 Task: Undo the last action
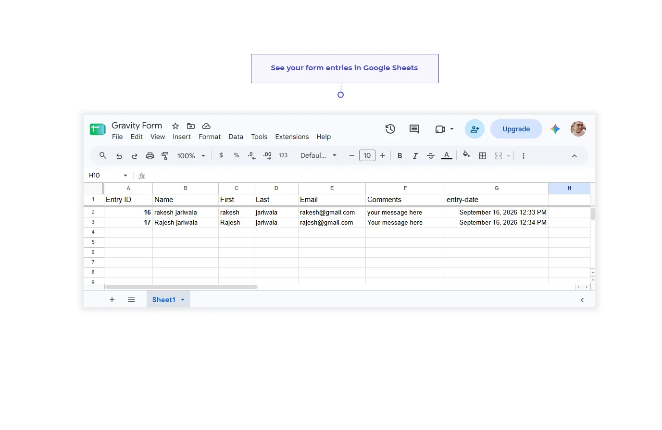pyautogui.click(x=119, y=156)
